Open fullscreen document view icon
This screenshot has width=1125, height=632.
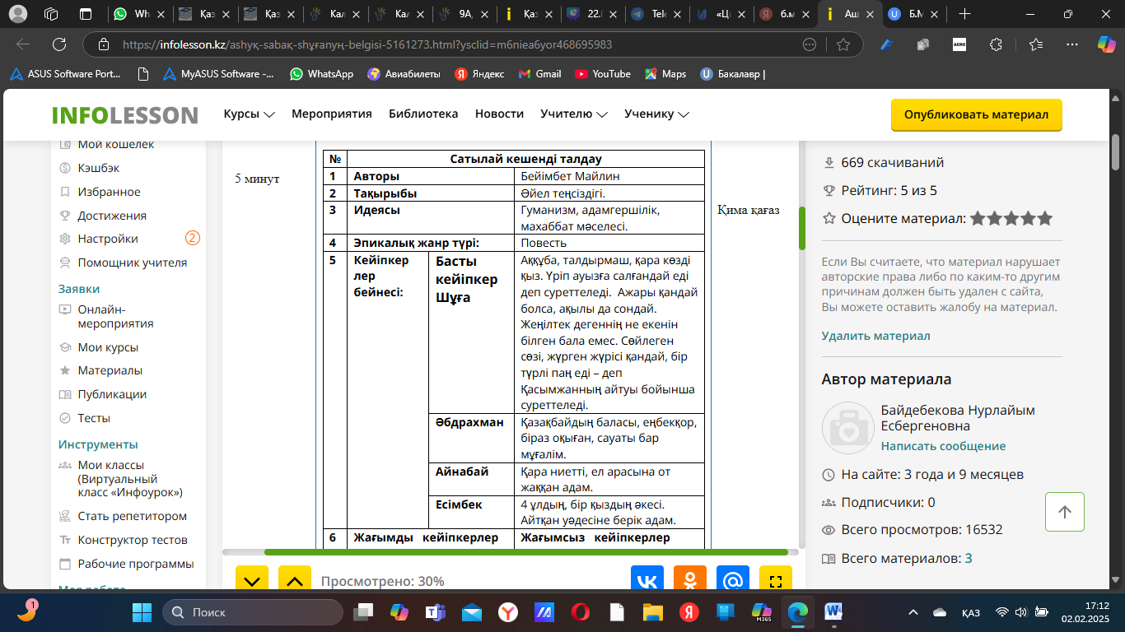775,580
